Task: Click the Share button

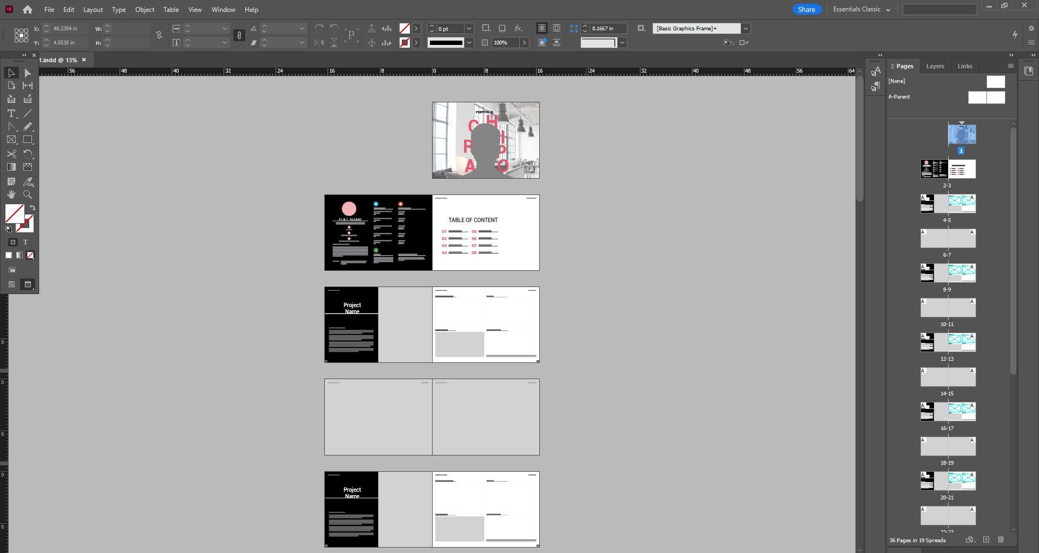Action: pyautogui.click(x=806, y=9)
